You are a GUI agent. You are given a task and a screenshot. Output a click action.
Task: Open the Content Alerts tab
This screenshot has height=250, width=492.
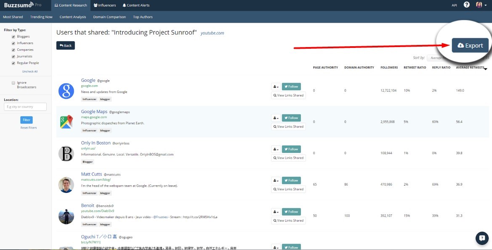136,5
